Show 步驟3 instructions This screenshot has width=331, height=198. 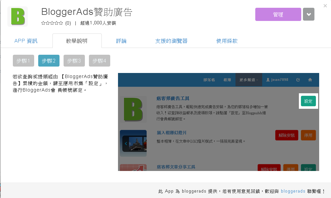coord(74,61)
